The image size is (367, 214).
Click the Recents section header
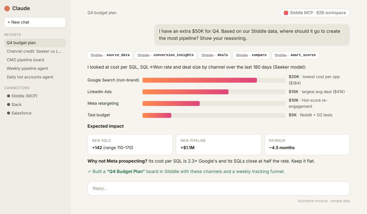pyautogui.click(x=13, y=35)
